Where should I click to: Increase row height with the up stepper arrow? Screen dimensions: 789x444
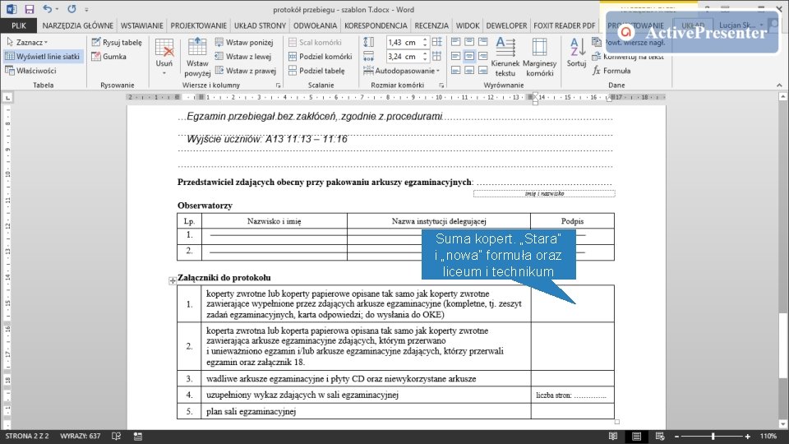[425, 39]
